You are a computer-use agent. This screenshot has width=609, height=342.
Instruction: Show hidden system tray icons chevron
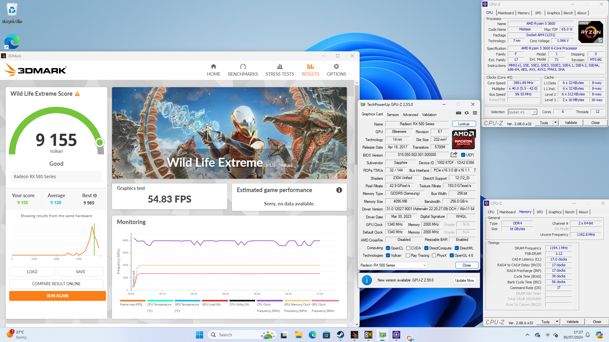[527, 335]
